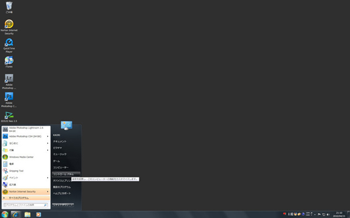Select the iTunes desktop shortcut
Screen dimensions: 350x218
click(x=9, y=62)
